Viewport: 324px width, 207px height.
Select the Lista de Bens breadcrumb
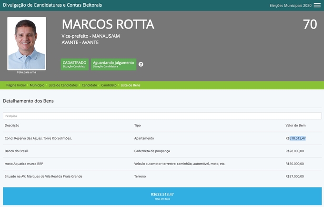tap(131, 85)
